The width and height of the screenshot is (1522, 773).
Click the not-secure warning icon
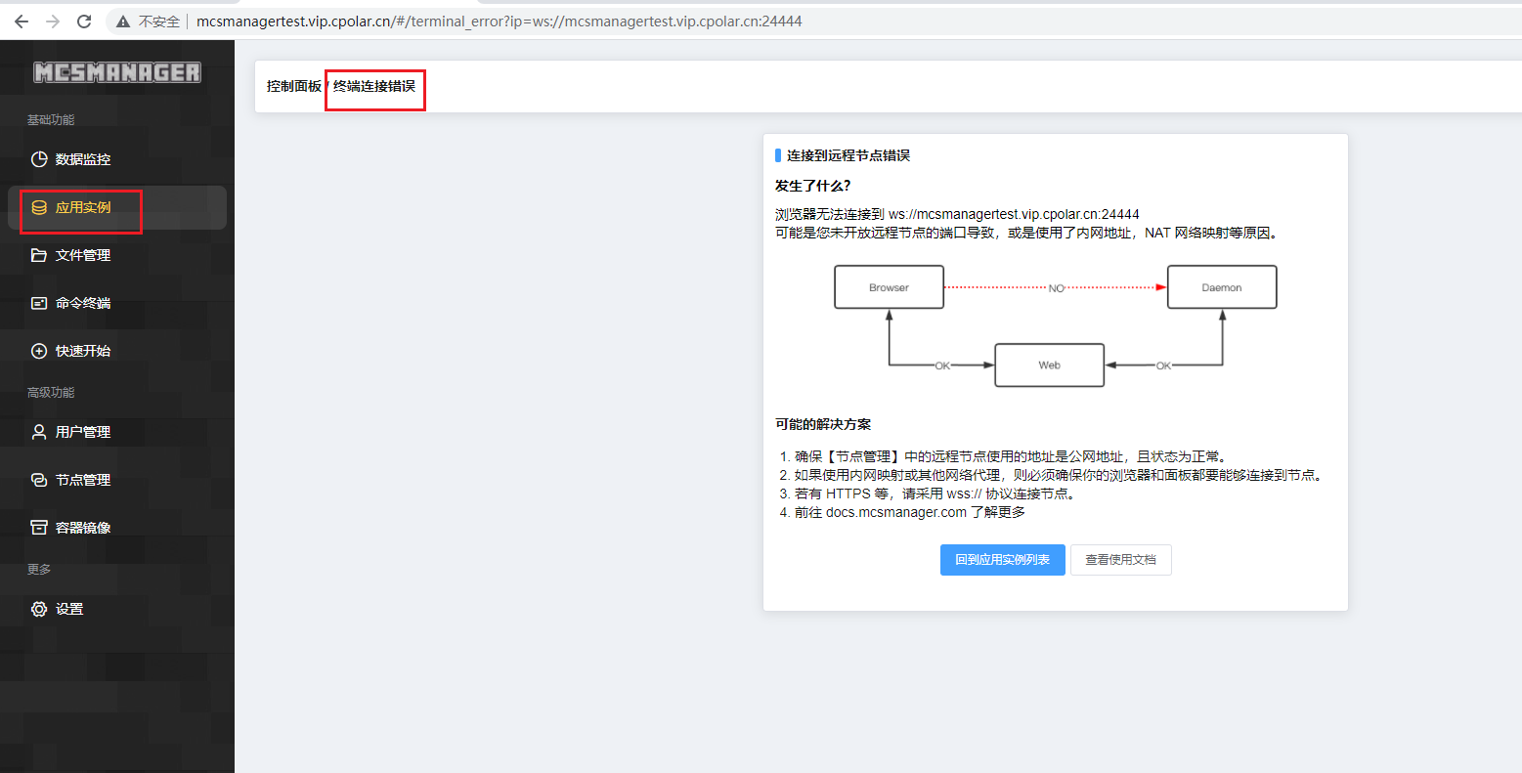click(x=123, y=21)
